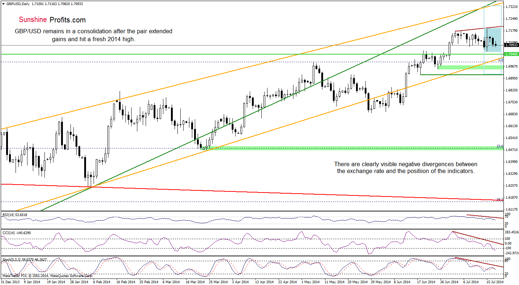519x285 pixels.
Task: Click the 1.63990 price axis label
Action: point(511,162)
